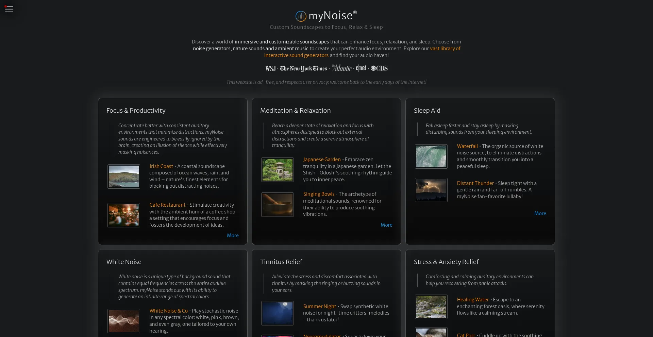
Task: Click The Atlantic logo
Action: 341,68
